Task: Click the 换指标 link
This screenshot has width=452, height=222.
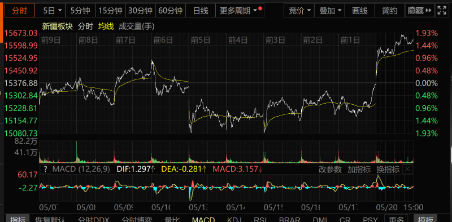Action: click(388, 170)
